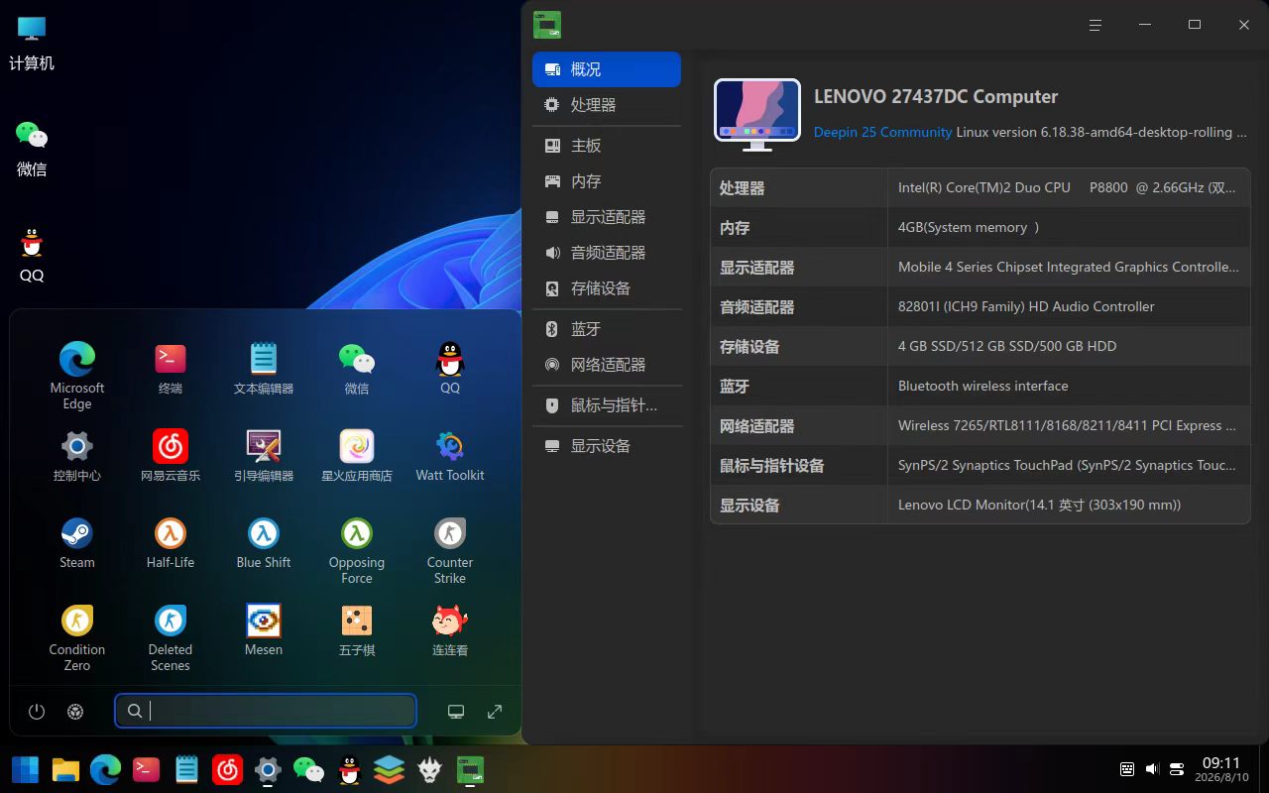Open Steam from the launcher grid
Image resolution: width=1269 pixels, height=793 pixels.
tap(76, 543)
